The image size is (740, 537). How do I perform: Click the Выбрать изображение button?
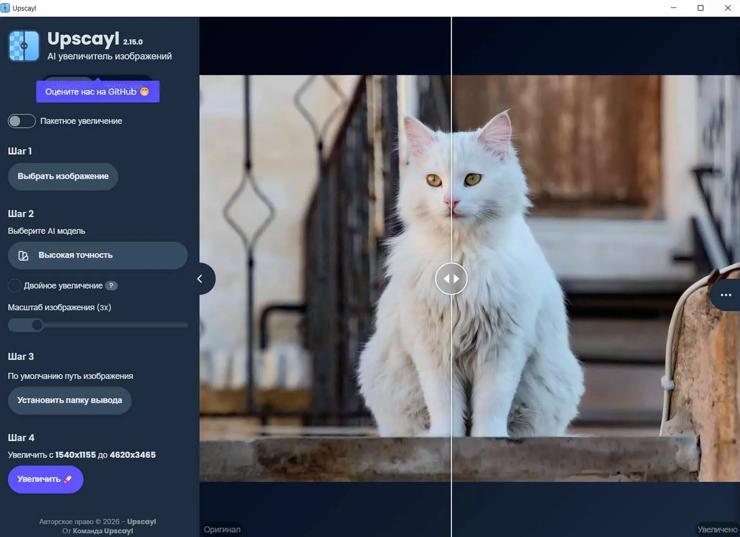tap(63, 176)
